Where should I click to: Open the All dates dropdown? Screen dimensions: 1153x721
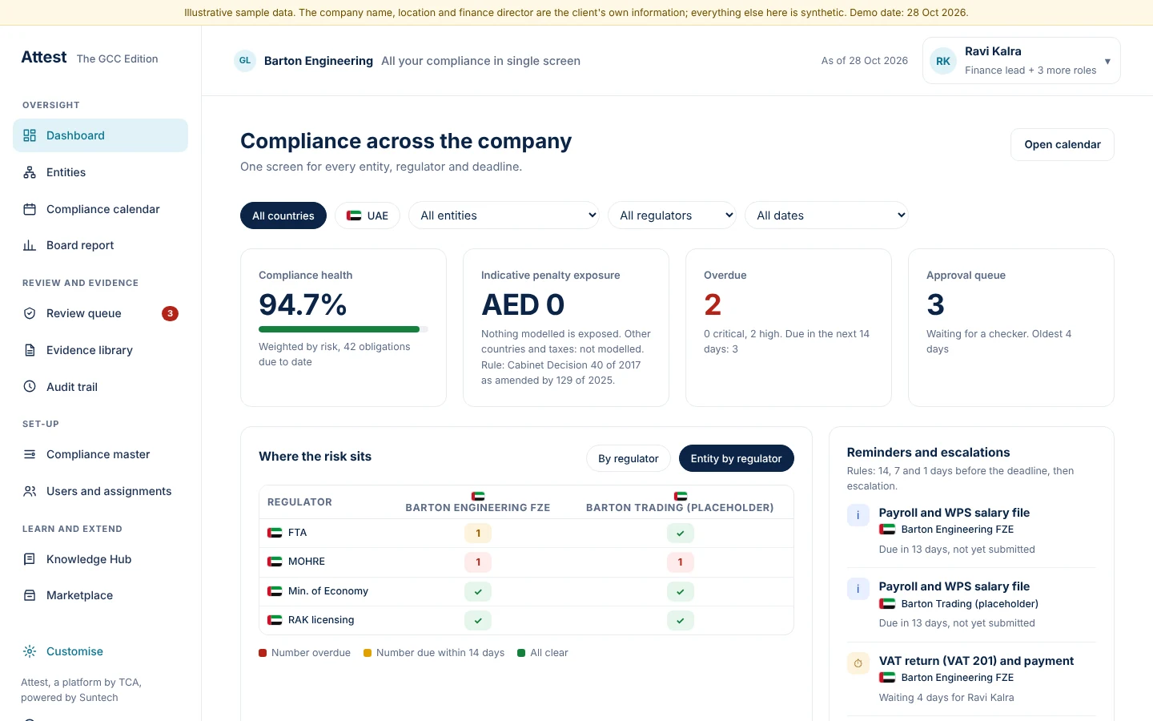coord(826,215)
